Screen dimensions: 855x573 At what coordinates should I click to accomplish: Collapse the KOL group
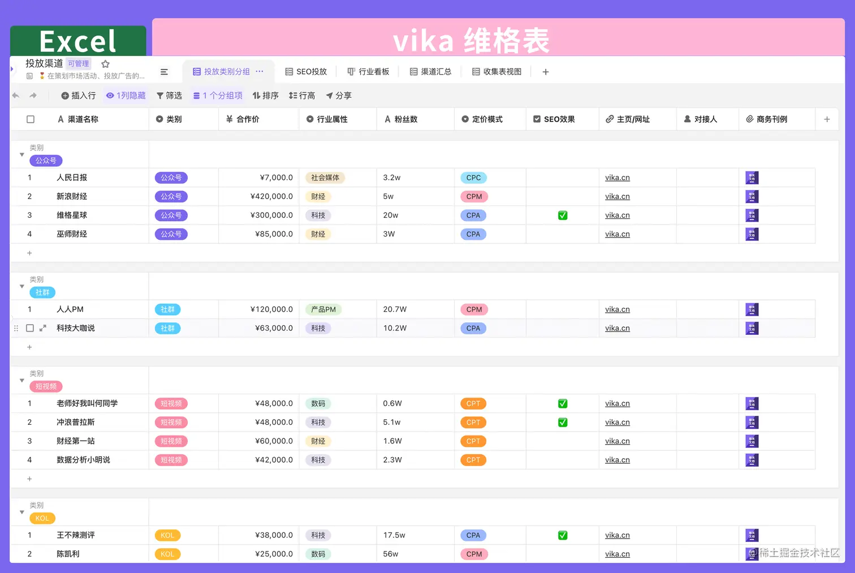22,512
